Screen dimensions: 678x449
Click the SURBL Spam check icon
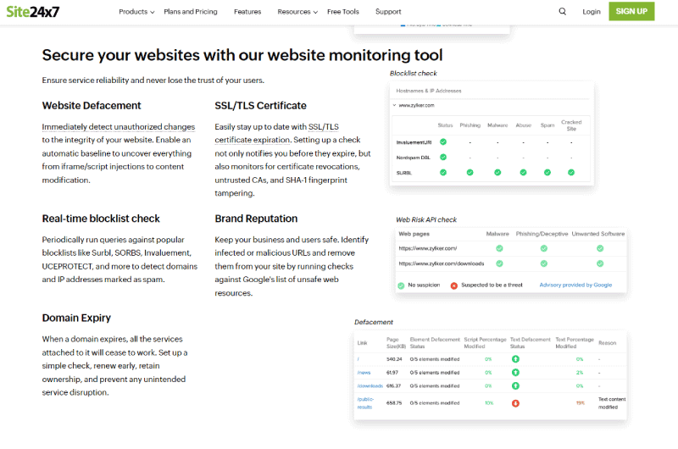(x=547, y=173)
